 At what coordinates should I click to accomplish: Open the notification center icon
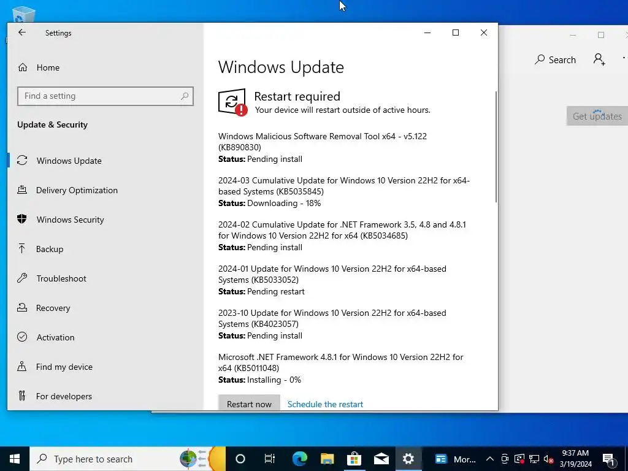click(608, 459)
